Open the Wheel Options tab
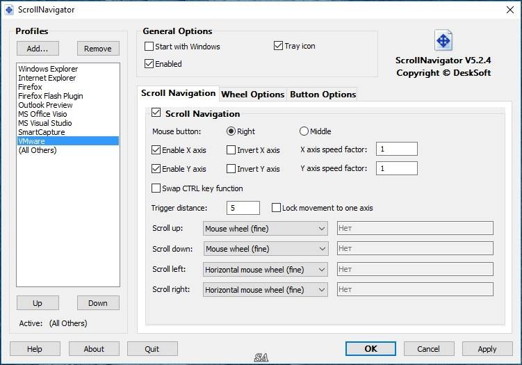 pos(253,95)
